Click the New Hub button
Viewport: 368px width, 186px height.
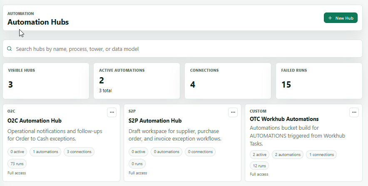tap(341, 18)
